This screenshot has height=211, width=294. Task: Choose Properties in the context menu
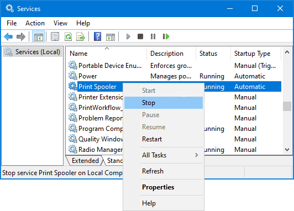pyautogui.click(x=164, y=187)
